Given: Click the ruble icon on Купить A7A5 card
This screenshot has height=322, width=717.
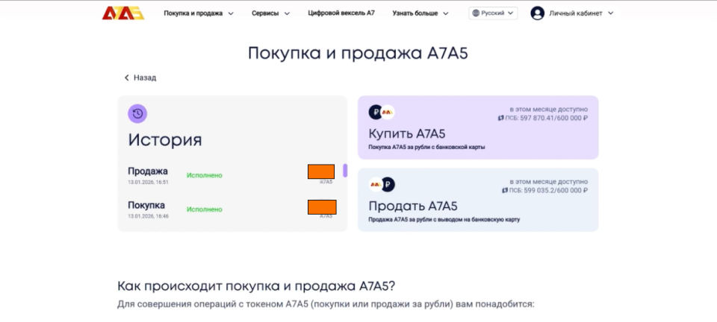Looking at the screenshot, I should coord(376,113).
